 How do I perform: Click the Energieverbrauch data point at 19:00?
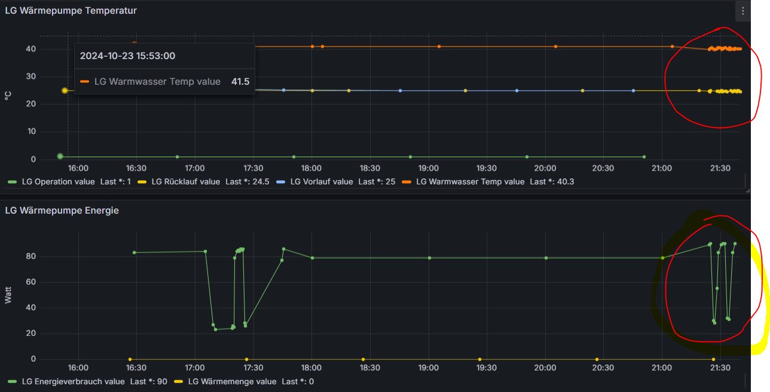click(429, 258)
